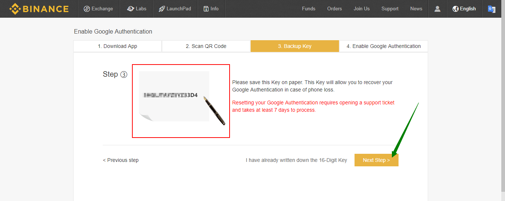This screenshot has width=505, height=201.
Task: Click the Google Translate icon
Action: coord(492,9)
